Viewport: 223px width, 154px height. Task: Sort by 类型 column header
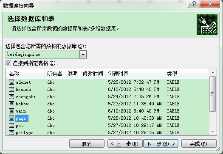[x=186, y=74]
